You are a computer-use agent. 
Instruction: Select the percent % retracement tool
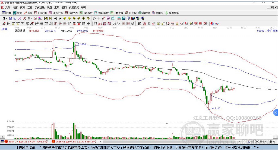pyautogui.click(x=149, y=24)
